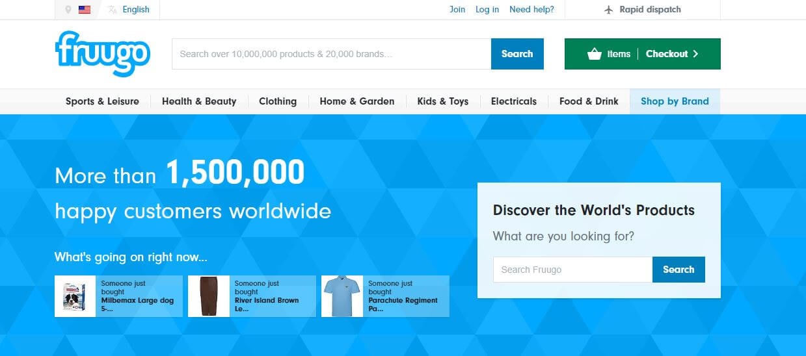
Task: Click the Fruugo logo
Action: (x=103, y=54)
